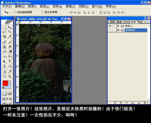Reset default foreground and background colors
The width and height of the screenshot is (151, 123).
click(3, 88)
